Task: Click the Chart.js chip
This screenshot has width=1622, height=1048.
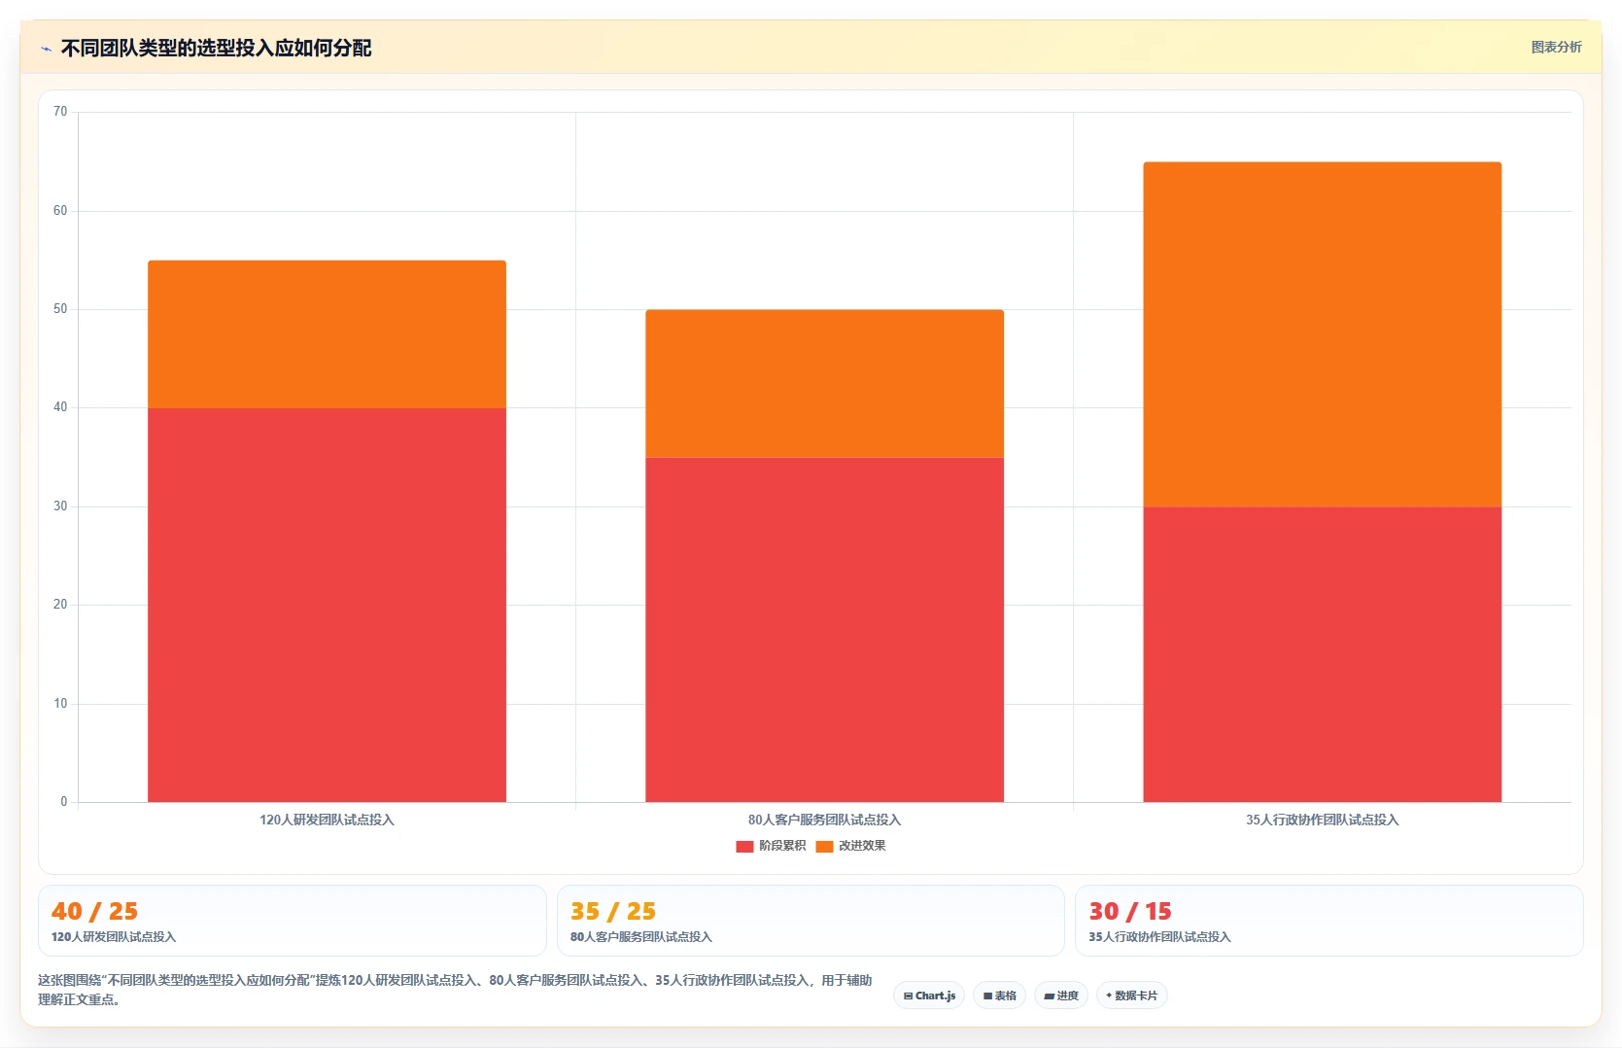Action: click(929, 996)
